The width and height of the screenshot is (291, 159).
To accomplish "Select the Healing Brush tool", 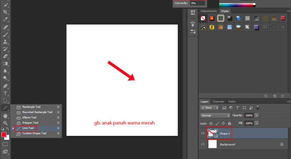I will [5, 27].
